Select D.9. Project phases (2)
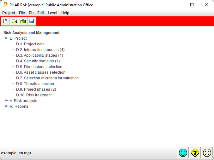214x160 pixels. point(36,89)
